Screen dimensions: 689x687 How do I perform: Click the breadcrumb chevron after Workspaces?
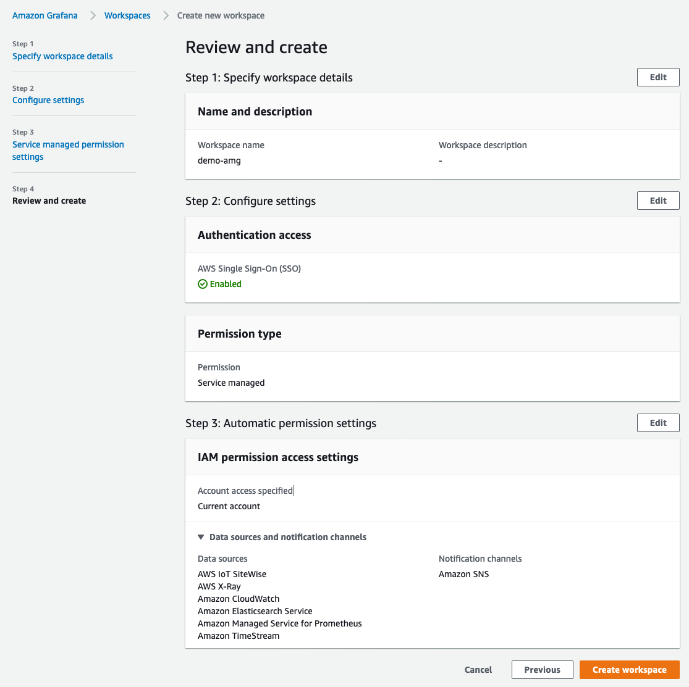pos(166,15)
